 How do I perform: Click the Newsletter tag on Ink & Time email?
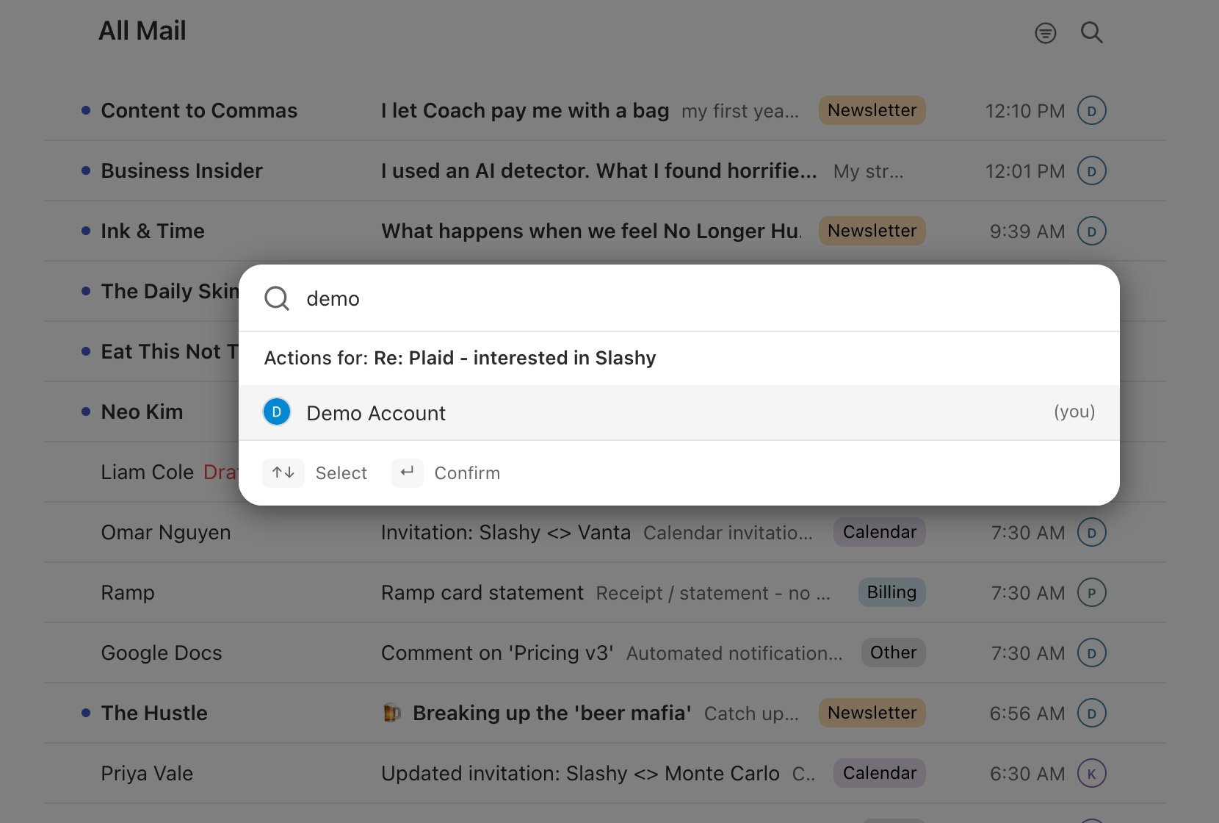872,231
